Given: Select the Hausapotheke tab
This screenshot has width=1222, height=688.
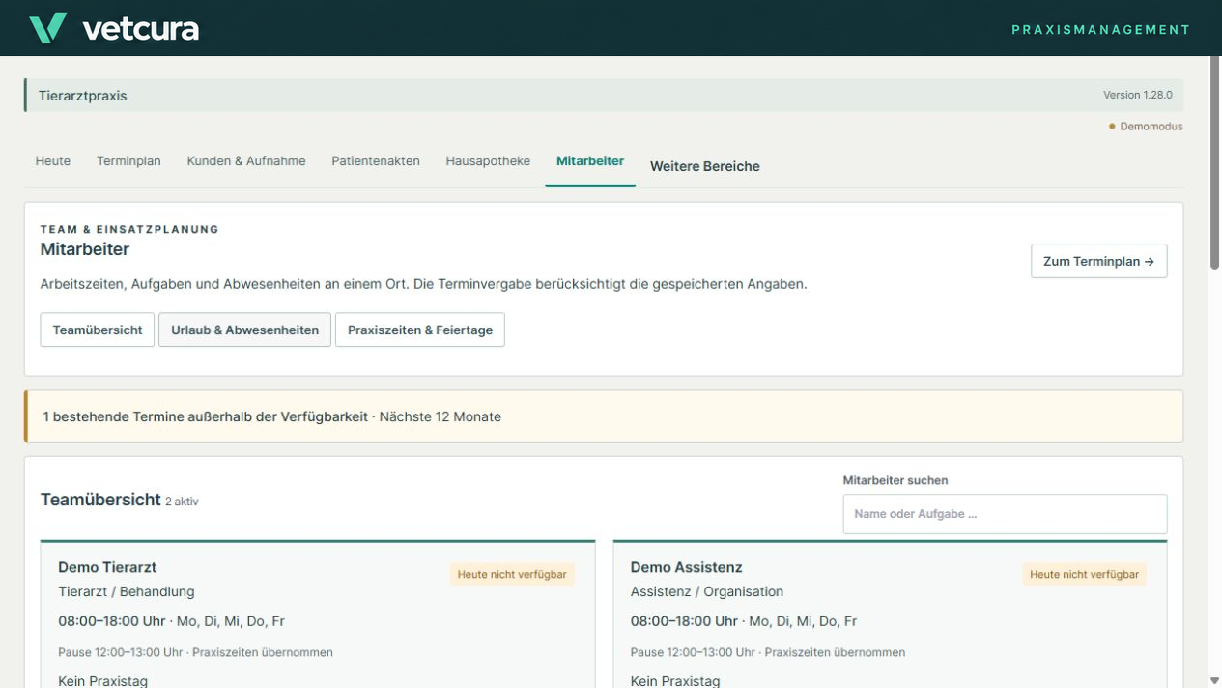Looking at the screenshot, I should 488,161.
